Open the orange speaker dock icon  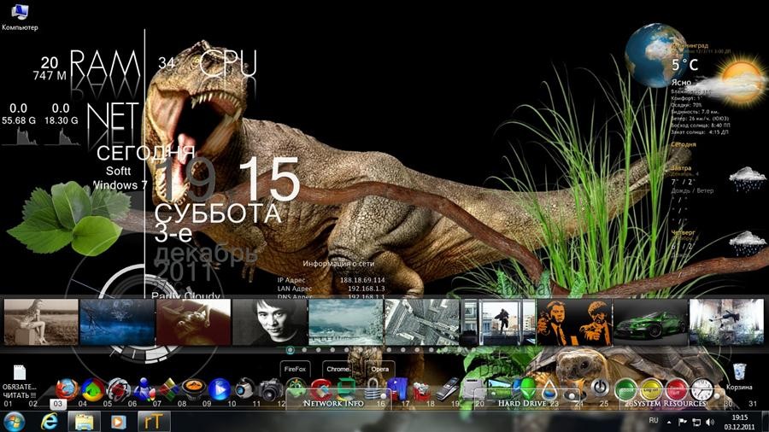(x=193, y=389)
